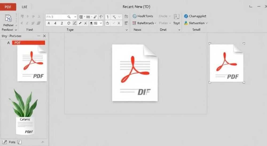Open the Sletvartion dropdown

click(196, 23)
